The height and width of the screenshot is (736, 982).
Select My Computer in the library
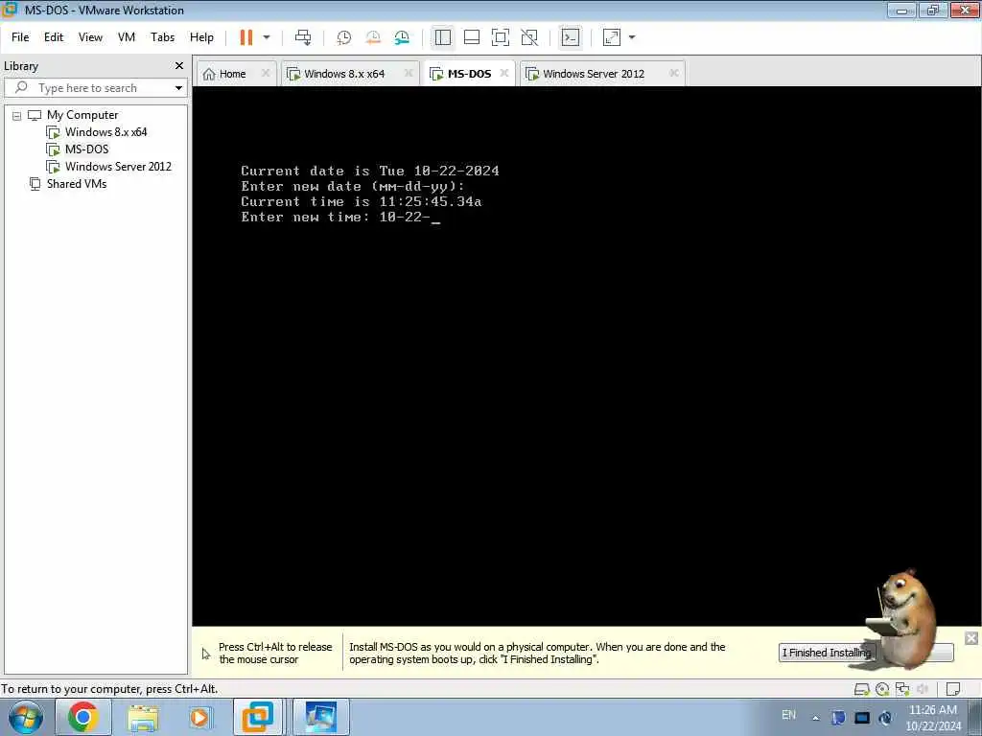[x=82, y=115]
